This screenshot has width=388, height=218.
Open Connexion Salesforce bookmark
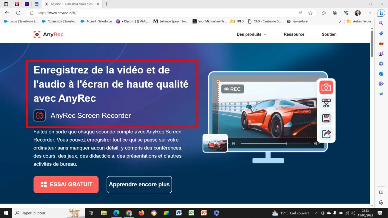pos(59,21)
